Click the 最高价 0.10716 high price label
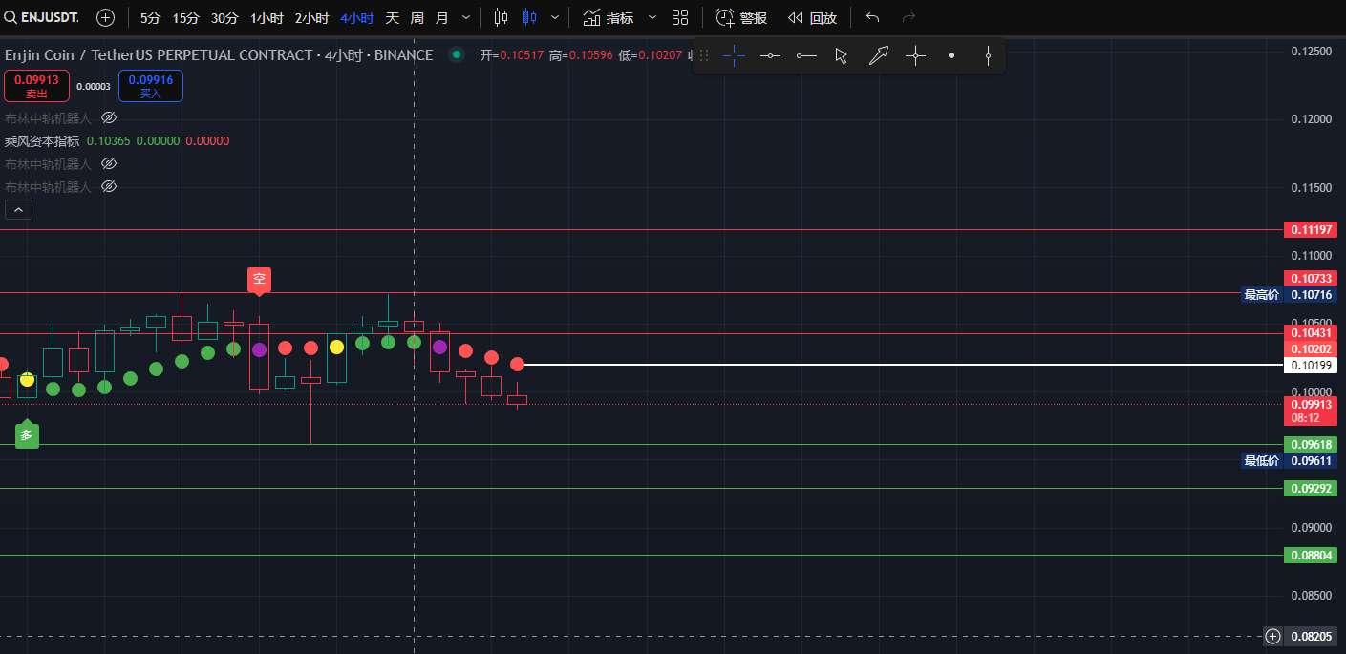The image size is (1346, 654). (1288, 295)
